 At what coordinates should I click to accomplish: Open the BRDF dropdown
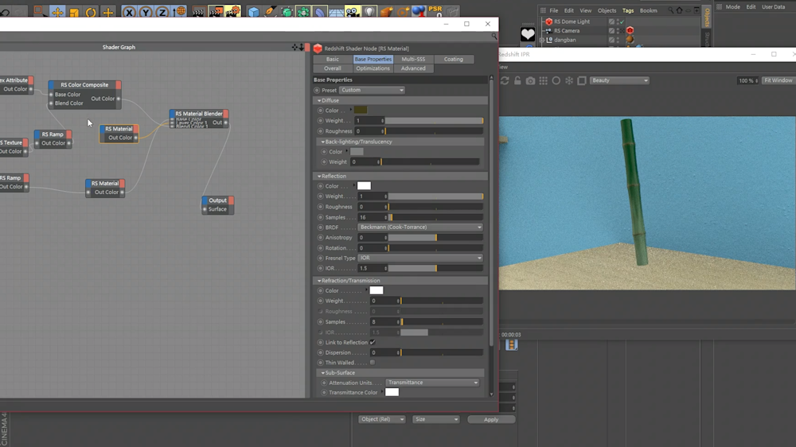point(419,227)
